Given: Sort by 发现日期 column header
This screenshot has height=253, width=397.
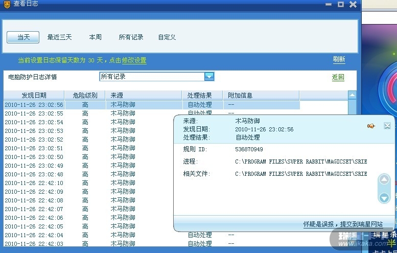Looking at the screenshot, I should 34,96.
